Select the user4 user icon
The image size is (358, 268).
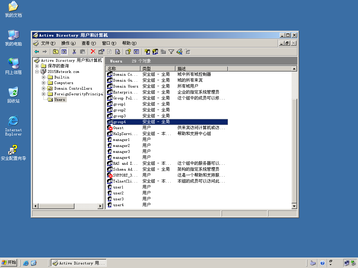point(110,205)
